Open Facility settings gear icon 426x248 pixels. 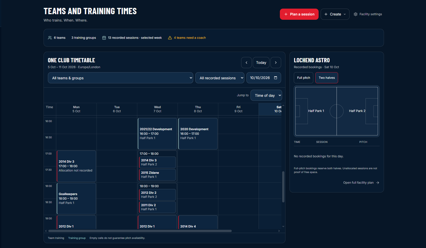tap(356, 14)
